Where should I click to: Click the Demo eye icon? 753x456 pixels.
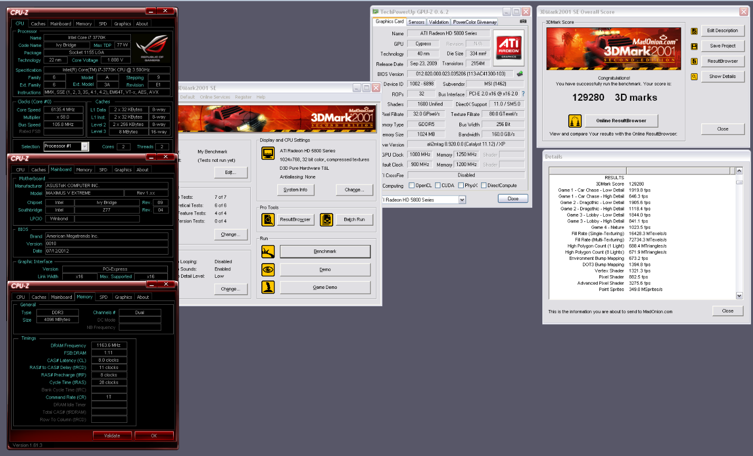(x=268, y=269)
